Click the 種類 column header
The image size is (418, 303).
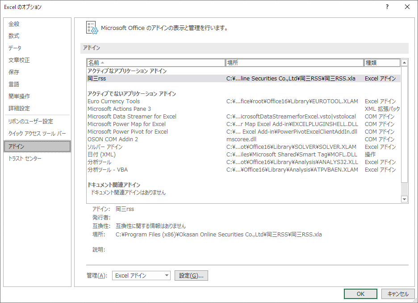(382, 63)
